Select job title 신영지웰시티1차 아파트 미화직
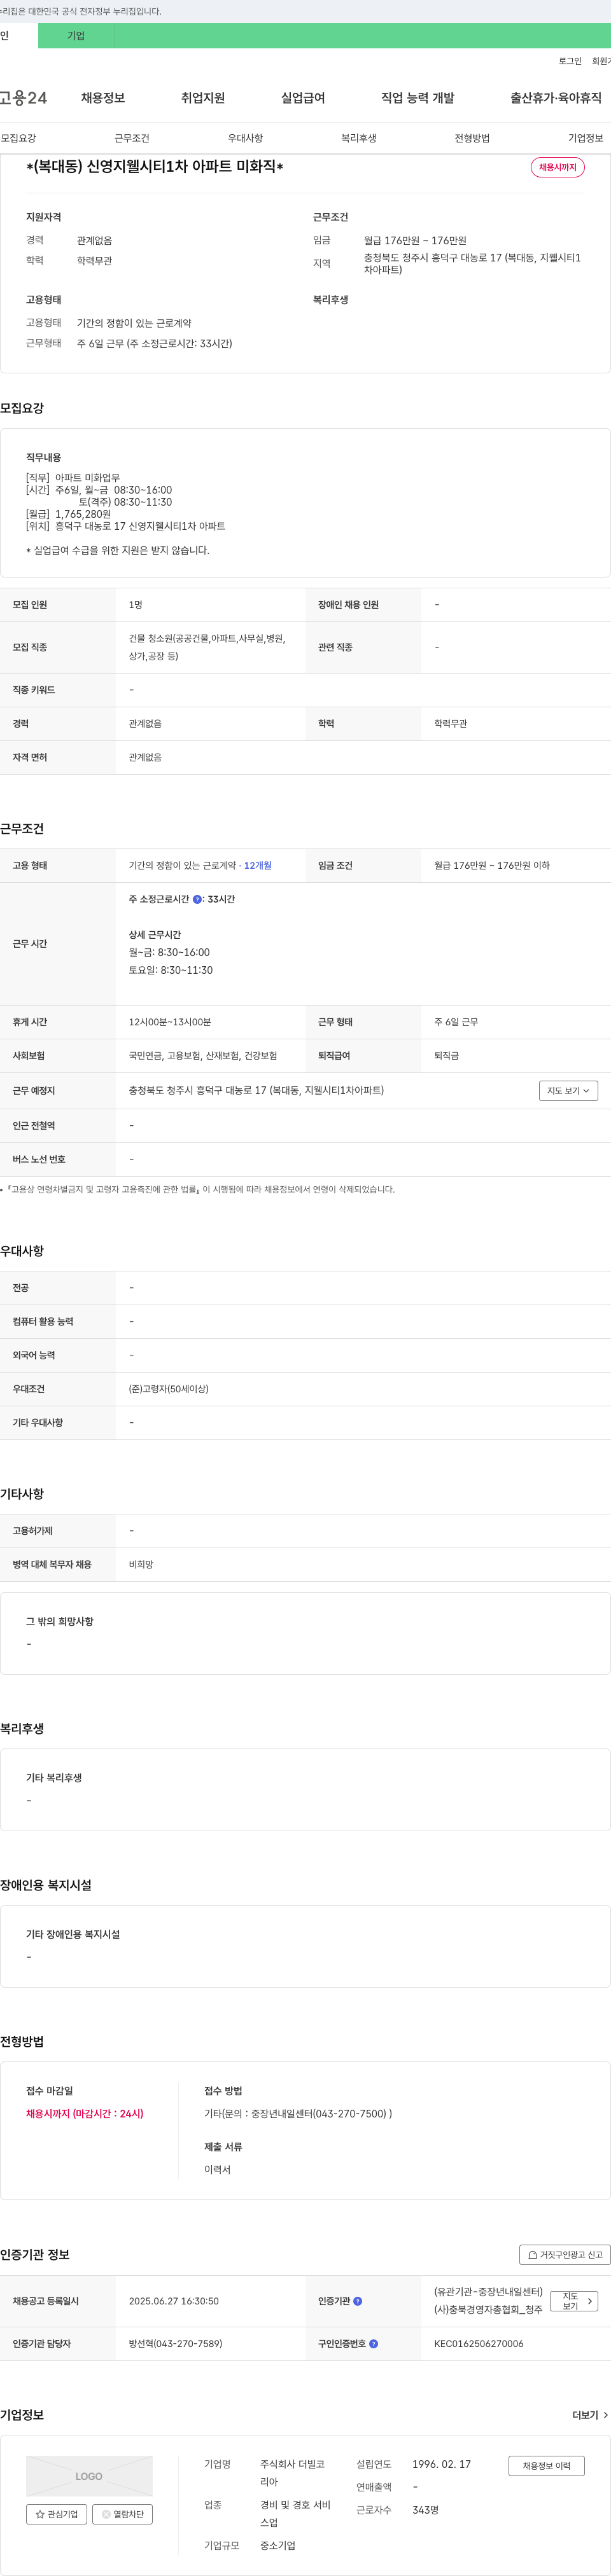 (x=155, y=166)
